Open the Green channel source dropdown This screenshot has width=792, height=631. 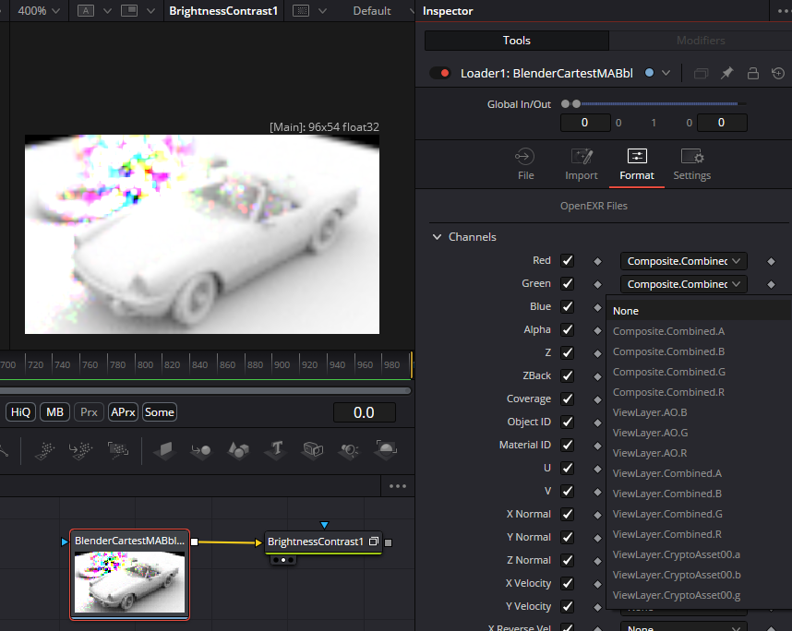pyautogui.click(x=683, y=284)
